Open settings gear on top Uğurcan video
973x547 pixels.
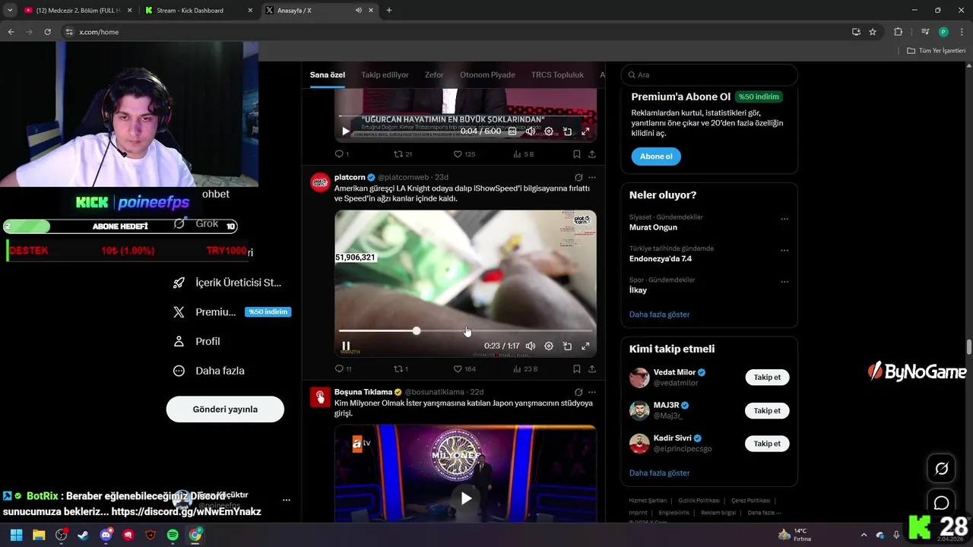(549, 131)
